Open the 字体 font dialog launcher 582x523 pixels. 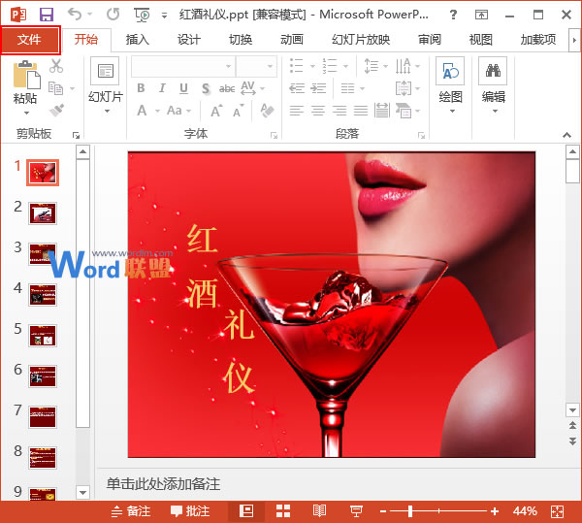(x=274, y=136)
